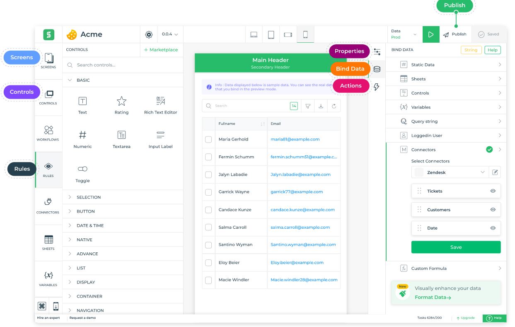Viewport: 515px width, 327px height.
Task: Open the Sheets sidebar tab
Action: 48,242
